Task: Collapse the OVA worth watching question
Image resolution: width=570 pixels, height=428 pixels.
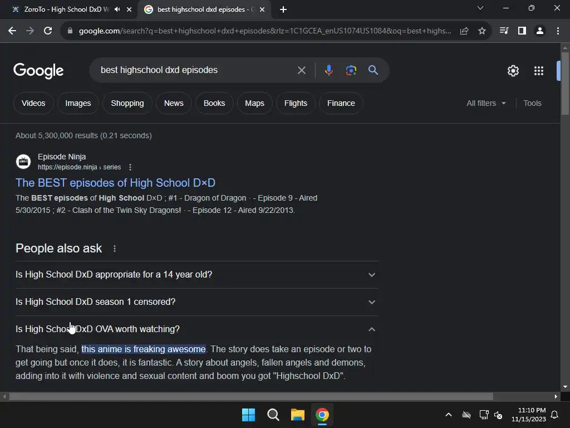Action: [x=196, y=329]
